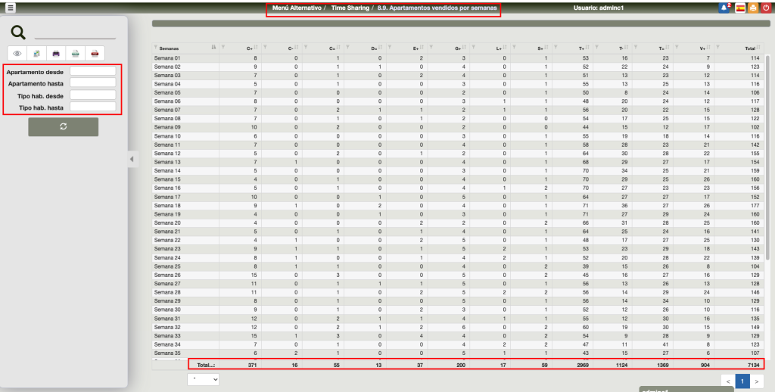Click Menú Alternativo in the breadcrumb
This screenshot has height=392, width=775.
296,8
